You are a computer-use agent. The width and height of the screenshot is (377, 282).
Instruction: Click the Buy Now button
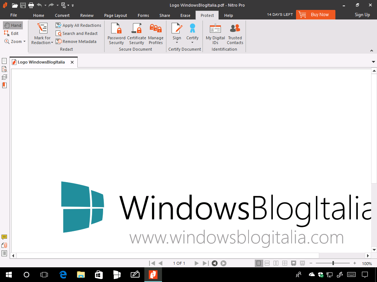point(316,15)
